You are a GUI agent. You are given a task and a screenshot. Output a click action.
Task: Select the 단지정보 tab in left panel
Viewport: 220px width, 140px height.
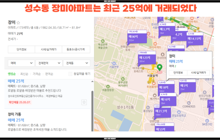point(22,49)
